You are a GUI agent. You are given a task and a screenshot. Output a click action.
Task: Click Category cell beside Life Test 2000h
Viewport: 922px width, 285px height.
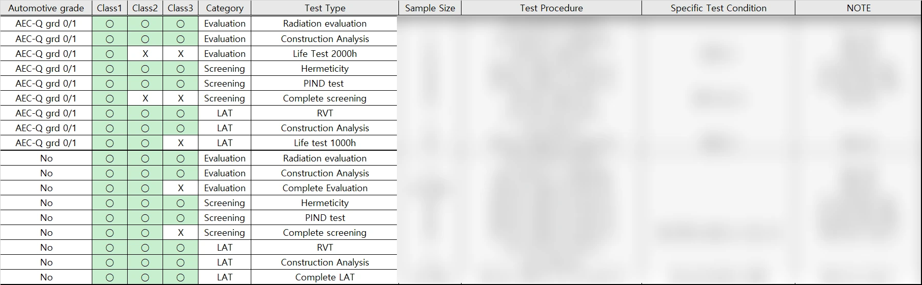[225, 54]
